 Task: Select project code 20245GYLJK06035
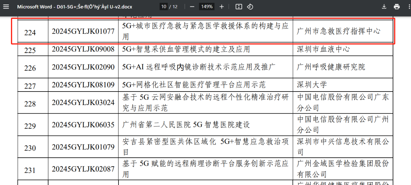point(83,125)
